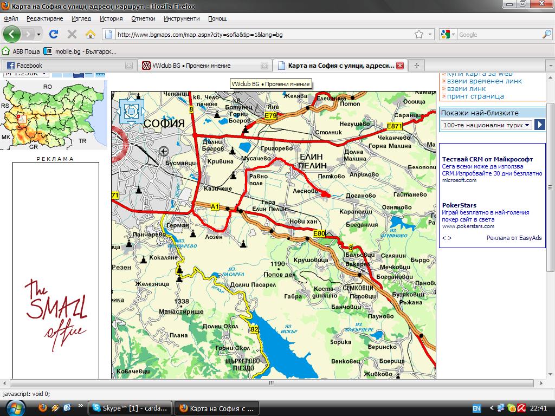Image resolution: width=555 pixels, height=416 pixels.
Task: Click the 'принт страница' link
Action: click(x=475, y=96)
